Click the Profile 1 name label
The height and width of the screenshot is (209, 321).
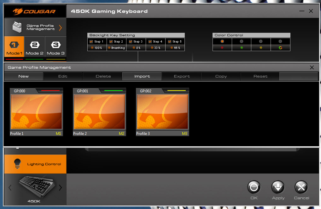(x=17, y=134)
